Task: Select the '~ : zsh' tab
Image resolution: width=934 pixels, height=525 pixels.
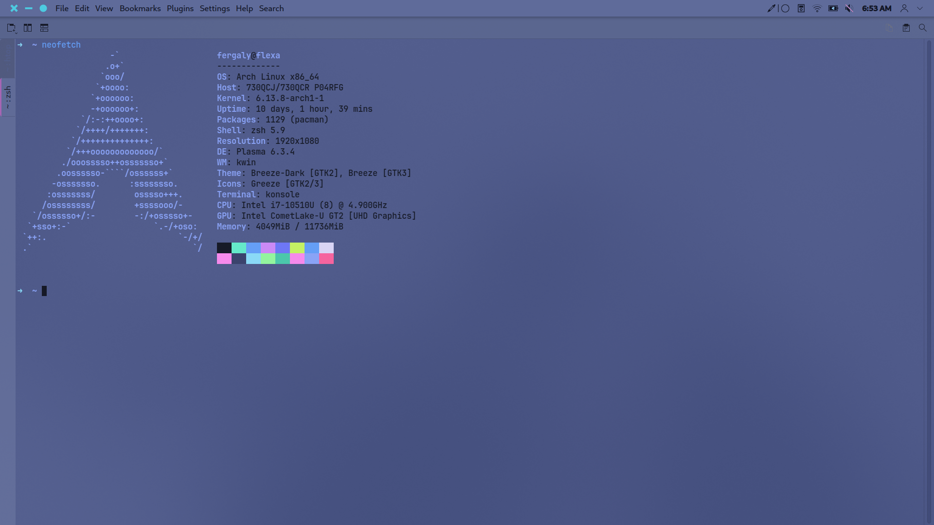Action: tap(7, 97)
